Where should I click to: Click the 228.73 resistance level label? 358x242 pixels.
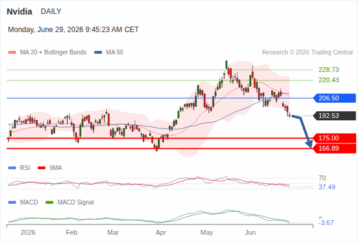click(x=328, y=70)
